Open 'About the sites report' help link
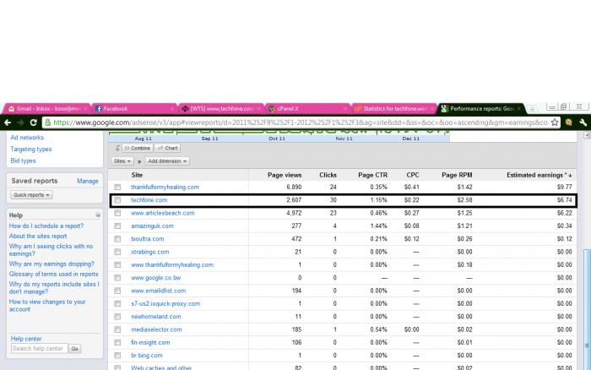The width and height of the screenshot is (591, 370). click(x=38, y=236)
